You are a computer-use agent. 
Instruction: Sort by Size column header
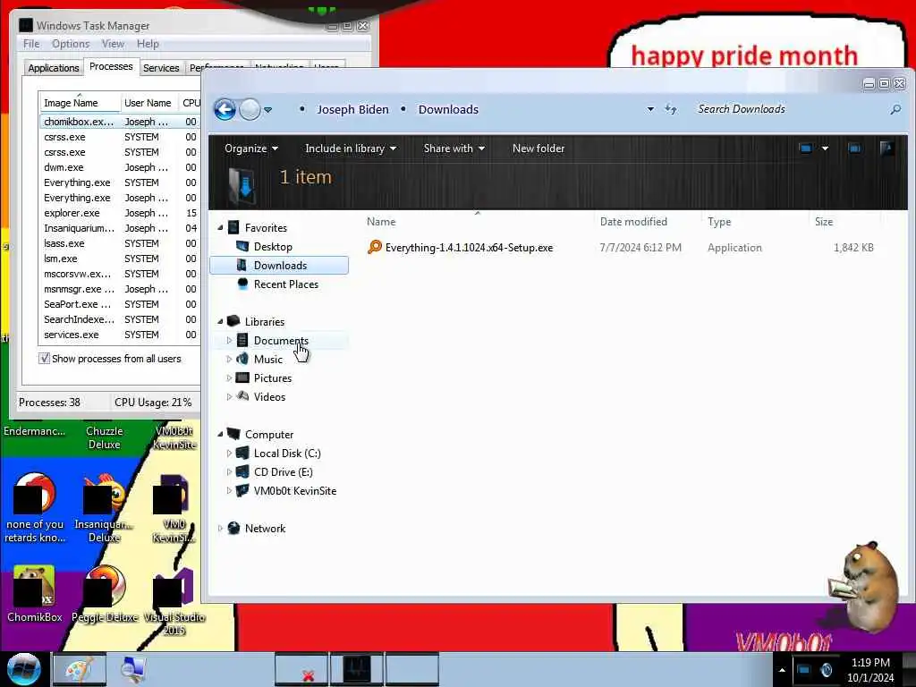pyautogui.click(x=824, y=222)
